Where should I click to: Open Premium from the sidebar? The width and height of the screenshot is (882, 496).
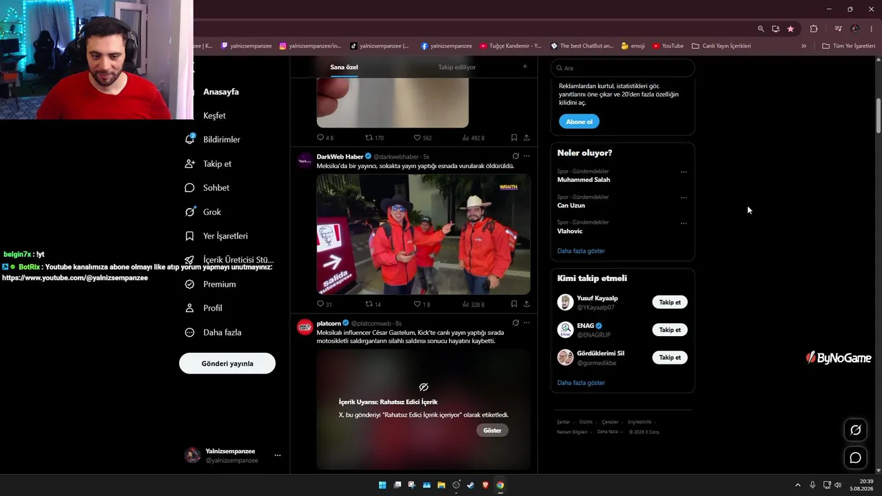(x=210, y=284)
